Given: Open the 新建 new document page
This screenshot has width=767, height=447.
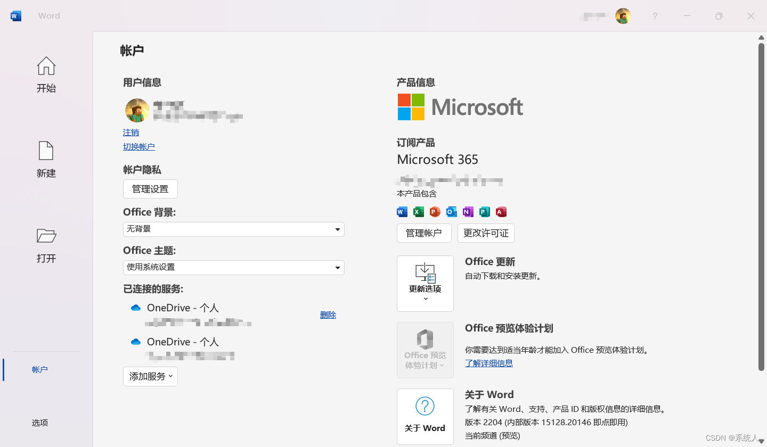Looking at the screenshot, I should click(46, 160).
